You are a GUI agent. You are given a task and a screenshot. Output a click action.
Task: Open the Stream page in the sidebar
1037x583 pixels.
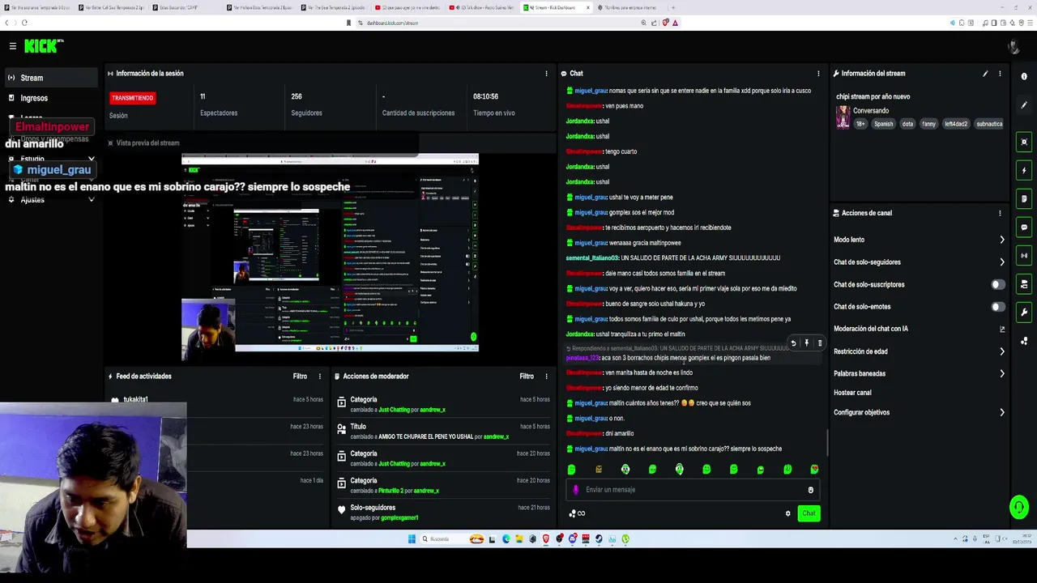(51, 78)
